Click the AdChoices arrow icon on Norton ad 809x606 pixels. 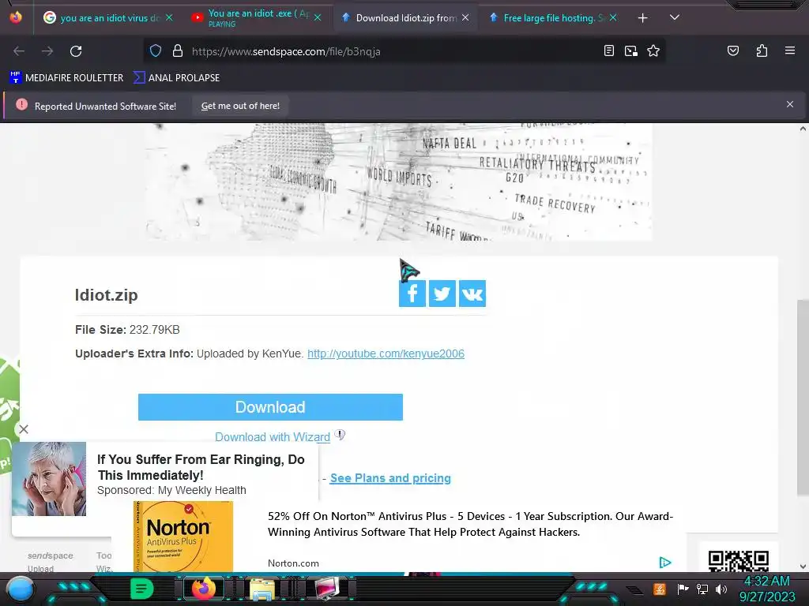pyautogui.click(x=665, y=562)
